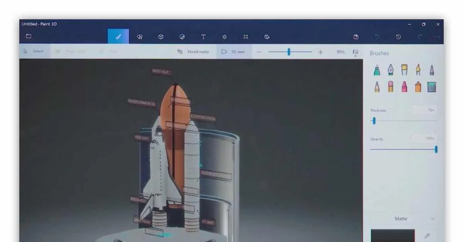Viewport: 463px width, 242px height.
Task: Open the 3D shapes panel
Action: tap(161, 37)
